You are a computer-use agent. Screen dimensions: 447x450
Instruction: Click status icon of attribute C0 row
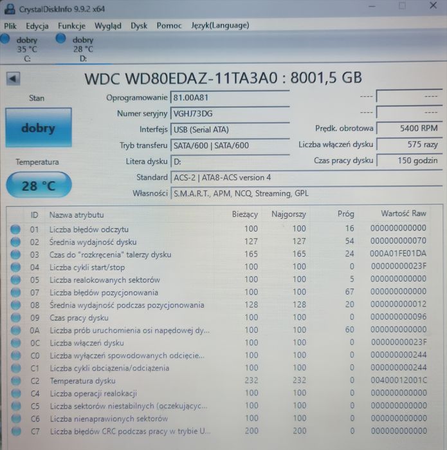(x=16, y=355)
